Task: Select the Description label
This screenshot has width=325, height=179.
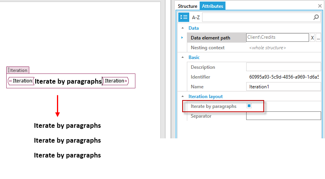Action: click(203, 67)
